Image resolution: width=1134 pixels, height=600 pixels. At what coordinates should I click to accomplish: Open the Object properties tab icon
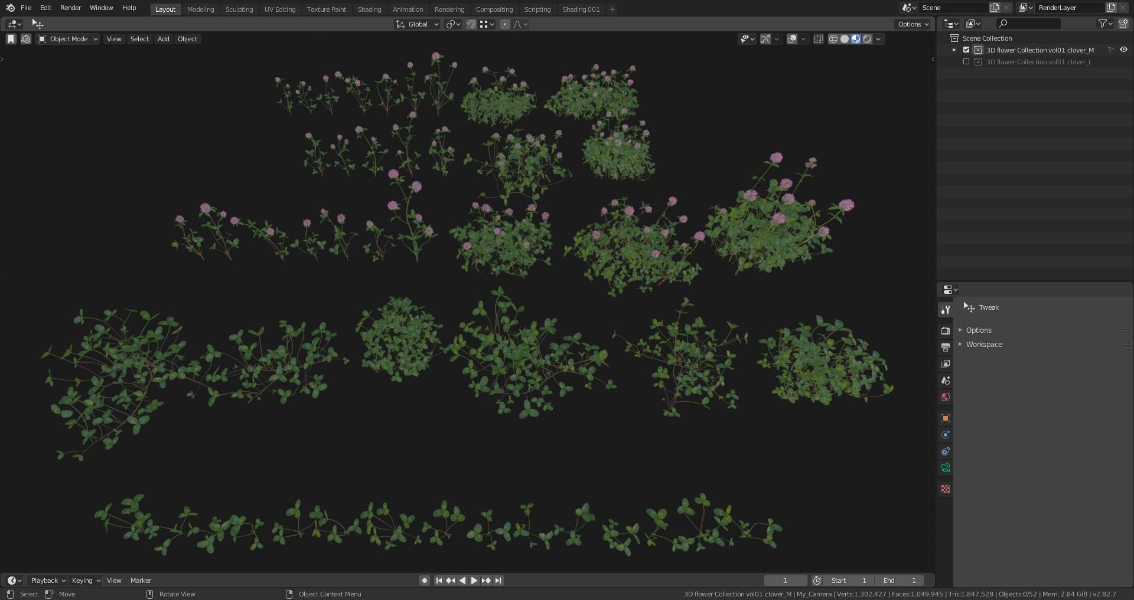[x=946, y=418]
